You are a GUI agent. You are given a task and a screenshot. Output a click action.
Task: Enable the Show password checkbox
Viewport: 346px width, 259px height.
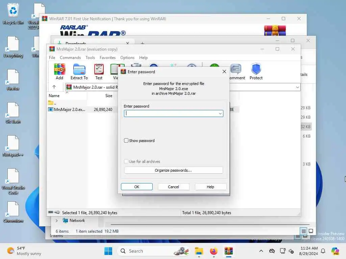click(x=126, y=141)
